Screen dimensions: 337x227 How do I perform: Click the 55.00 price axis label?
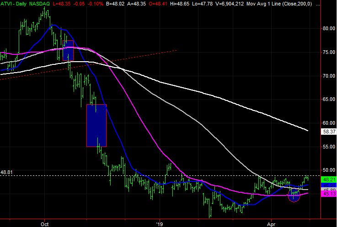tap(329, 147)
